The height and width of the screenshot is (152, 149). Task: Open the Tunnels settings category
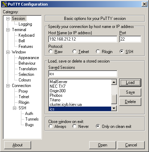32,119
